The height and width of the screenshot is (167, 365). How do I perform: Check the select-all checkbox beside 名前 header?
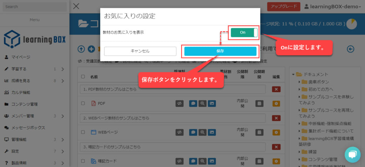point(83,77)
